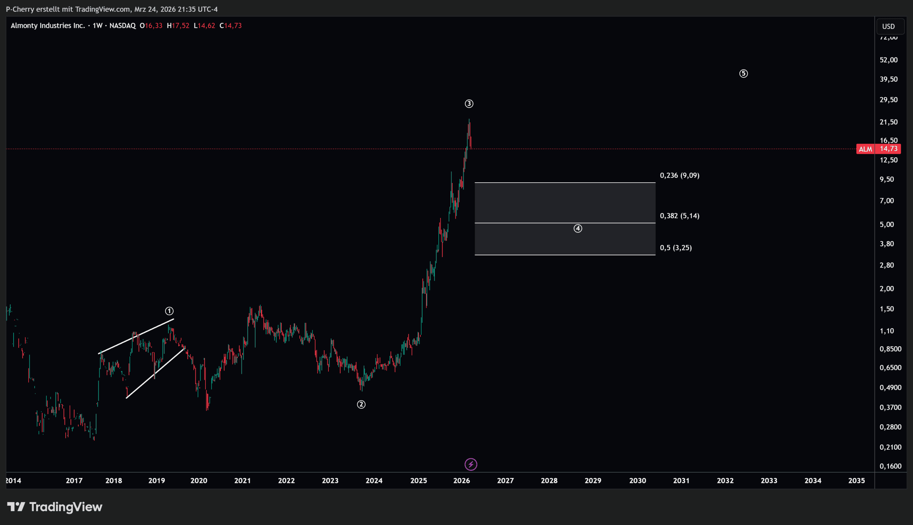Select circled wave label 5
The height and width of the screenshot is (525, 913).
point(744,73)
